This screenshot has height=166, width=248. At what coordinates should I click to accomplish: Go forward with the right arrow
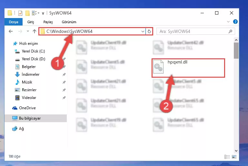click(x=20, y=31)
